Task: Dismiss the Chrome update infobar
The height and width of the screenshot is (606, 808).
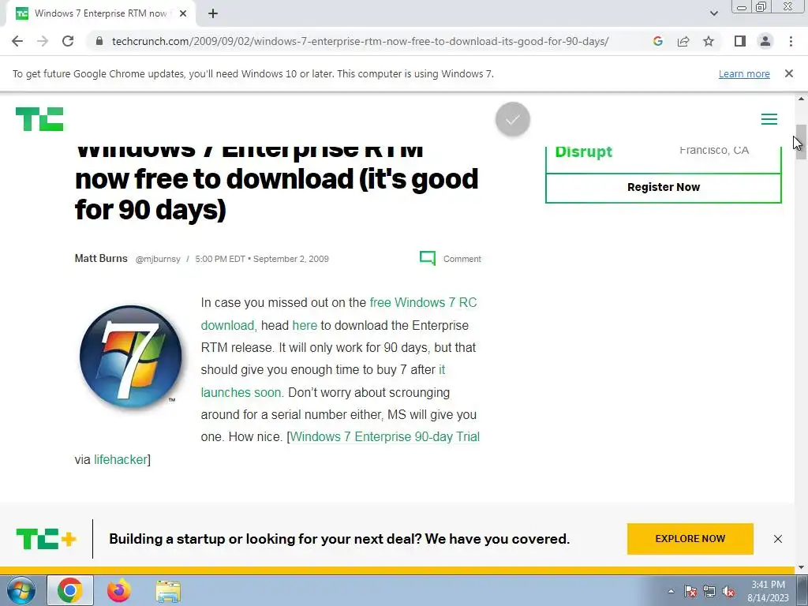Action: click(789, 73)
